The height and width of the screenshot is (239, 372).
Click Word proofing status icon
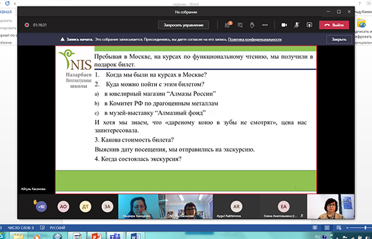coord(42,228)
